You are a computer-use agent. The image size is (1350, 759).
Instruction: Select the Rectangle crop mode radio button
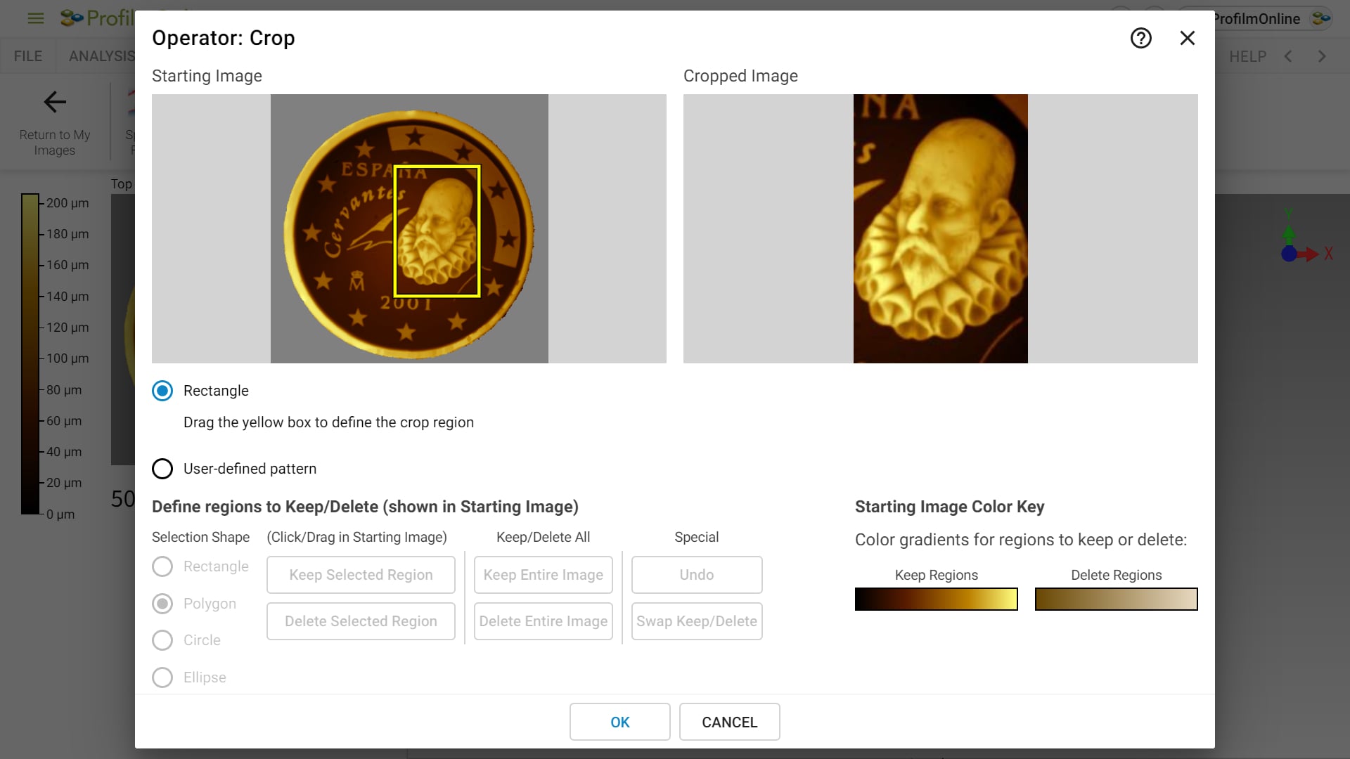point(162,391)
